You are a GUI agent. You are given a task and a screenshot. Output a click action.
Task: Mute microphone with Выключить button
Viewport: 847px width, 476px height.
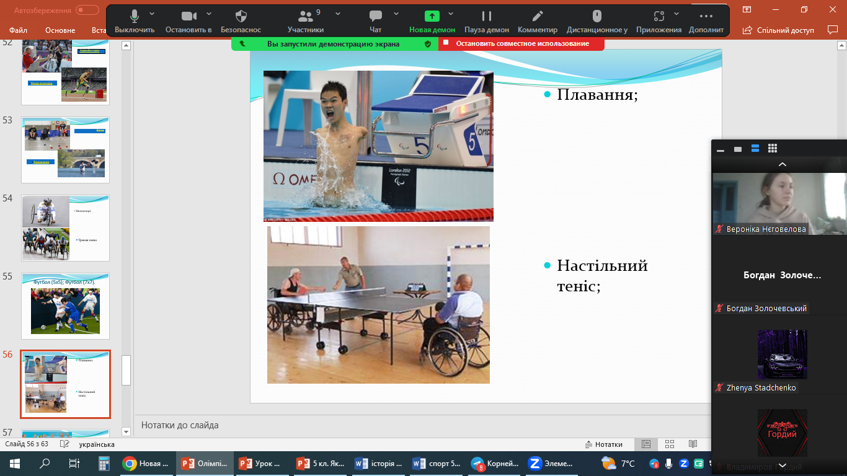point(134,22)
